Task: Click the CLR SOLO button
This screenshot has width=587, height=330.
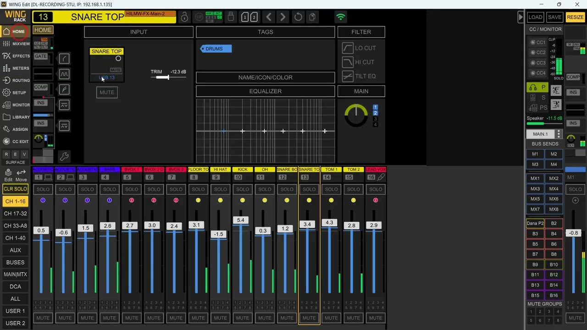Action: click(16, 189)
